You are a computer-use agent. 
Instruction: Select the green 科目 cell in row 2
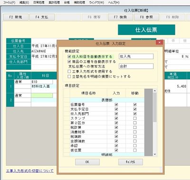click(x=42, y=96)
